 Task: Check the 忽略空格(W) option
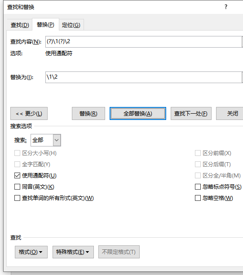point(198,198)
